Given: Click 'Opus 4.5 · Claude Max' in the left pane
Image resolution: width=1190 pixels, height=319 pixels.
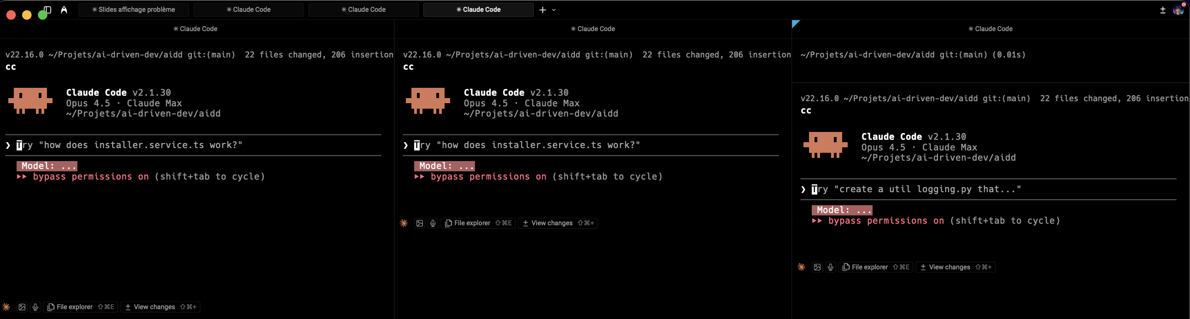Looking at the screenshot, I should (124, 103).
